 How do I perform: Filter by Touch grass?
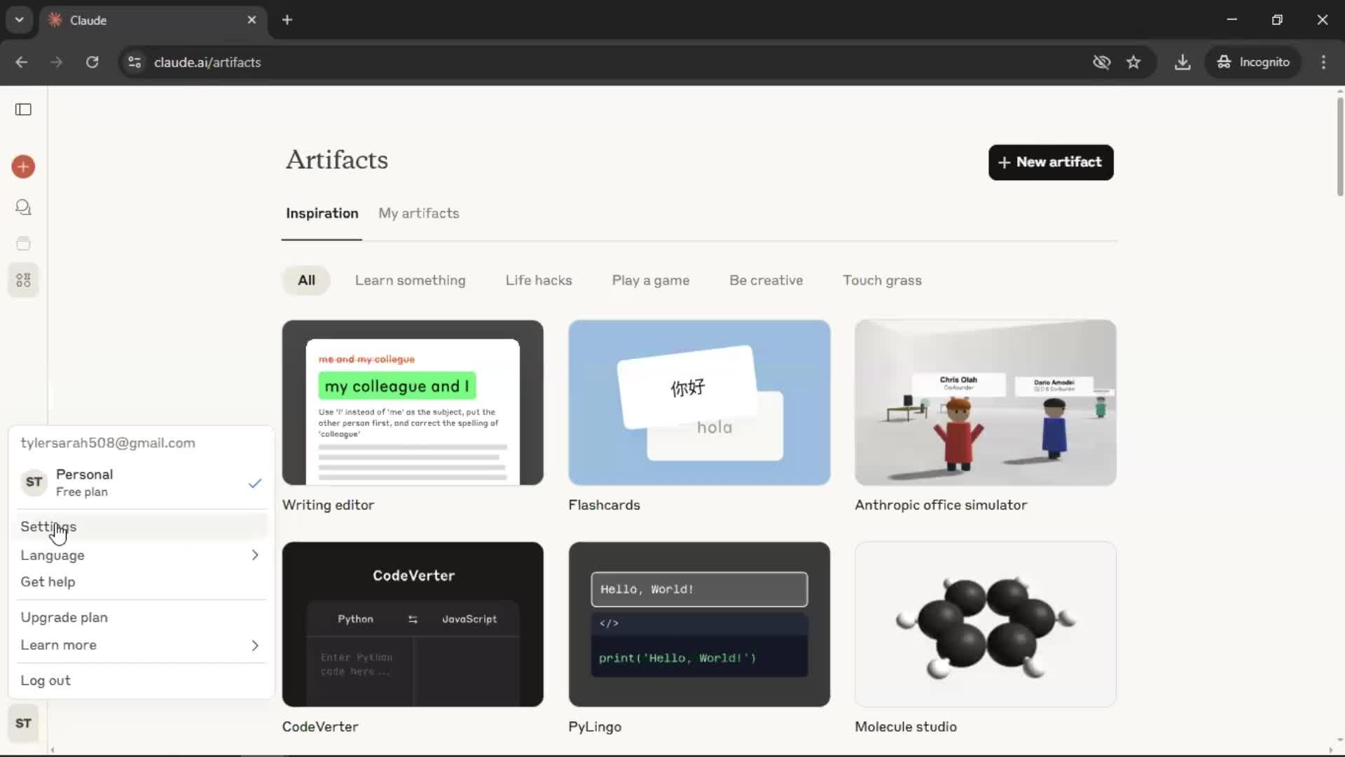coord(882,280)
